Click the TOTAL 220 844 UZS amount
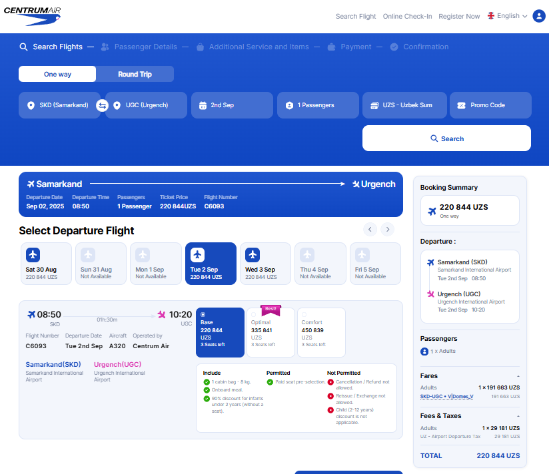Screen dimensions: 549x474 pos(498,456)
